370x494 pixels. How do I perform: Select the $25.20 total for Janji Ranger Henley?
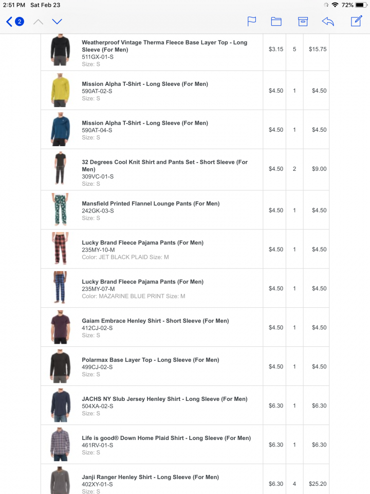(318, 484)
